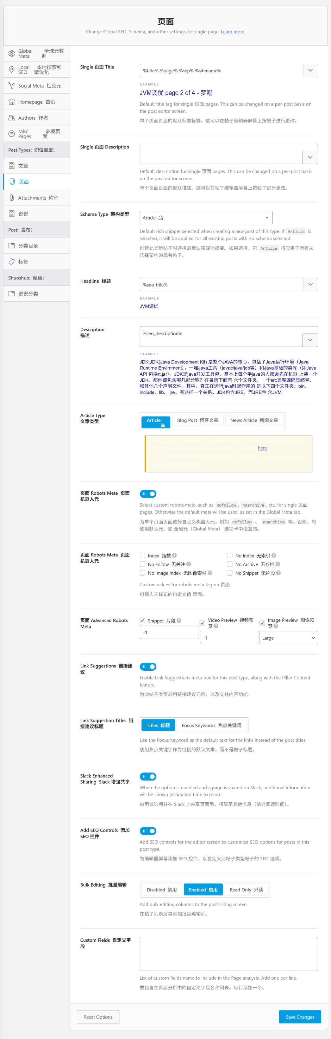Screen dimensions: 331x1039
Task: Open schema Description variables dropdown
Action: 310,340
